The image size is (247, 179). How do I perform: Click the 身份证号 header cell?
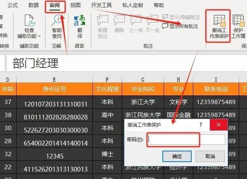[55, 89]
